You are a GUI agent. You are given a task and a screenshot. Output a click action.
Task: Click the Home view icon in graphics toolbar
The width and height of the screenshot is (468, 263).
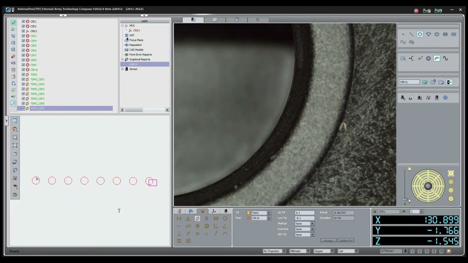coord(15,129)
